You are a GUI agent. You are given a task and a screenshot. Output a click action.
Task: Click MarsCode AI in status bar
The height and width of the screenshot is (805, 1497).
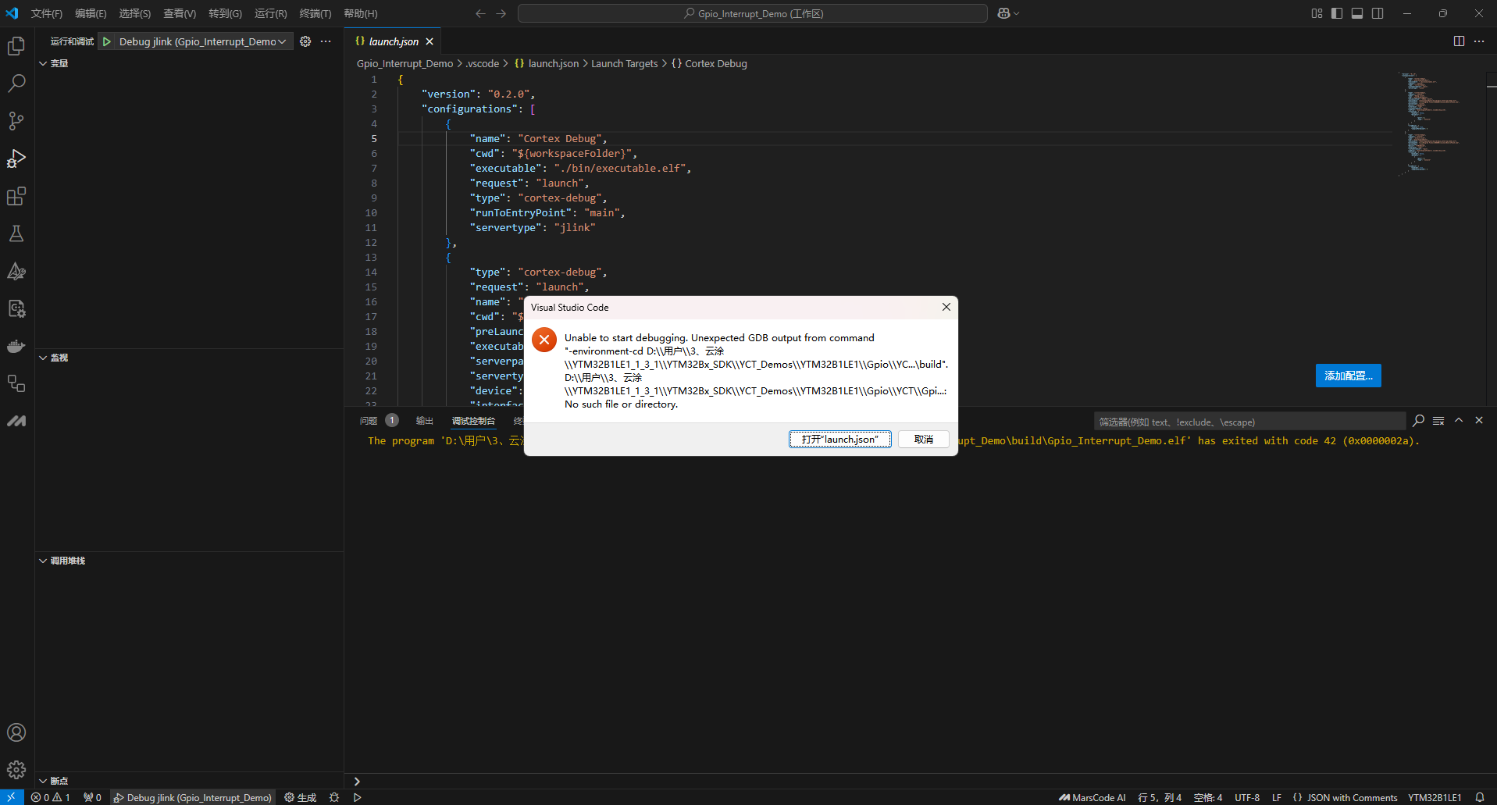(x=1092, y=797)
